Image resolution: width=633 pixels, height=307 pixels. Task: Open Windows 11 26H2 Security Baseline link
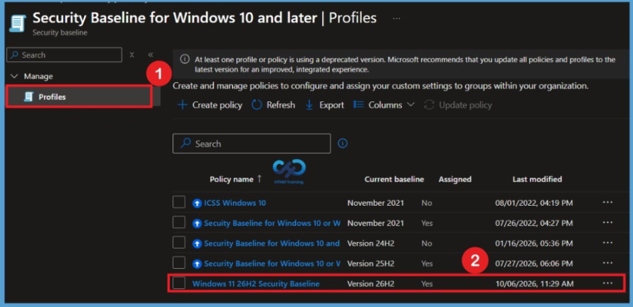pos(256,284)
